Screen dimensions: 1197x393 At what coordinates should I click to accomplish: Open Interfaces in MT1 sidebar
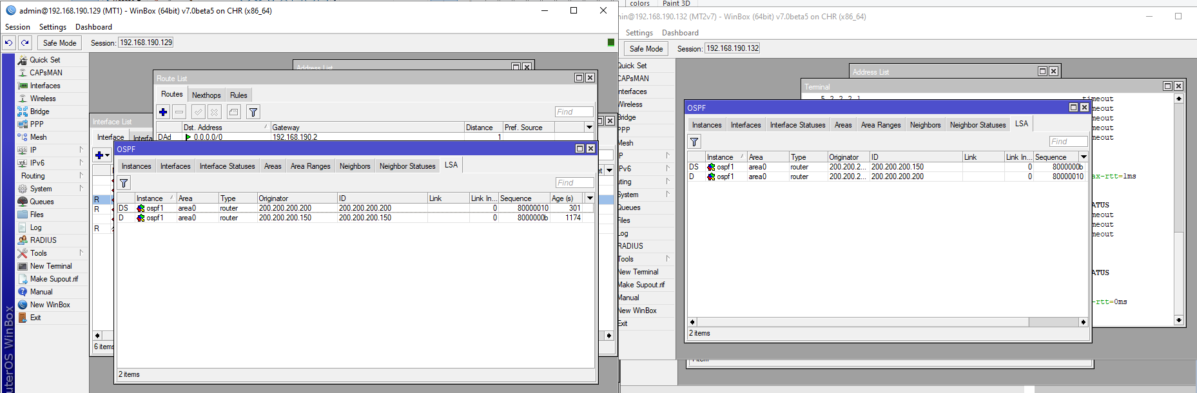pos(45,86)
